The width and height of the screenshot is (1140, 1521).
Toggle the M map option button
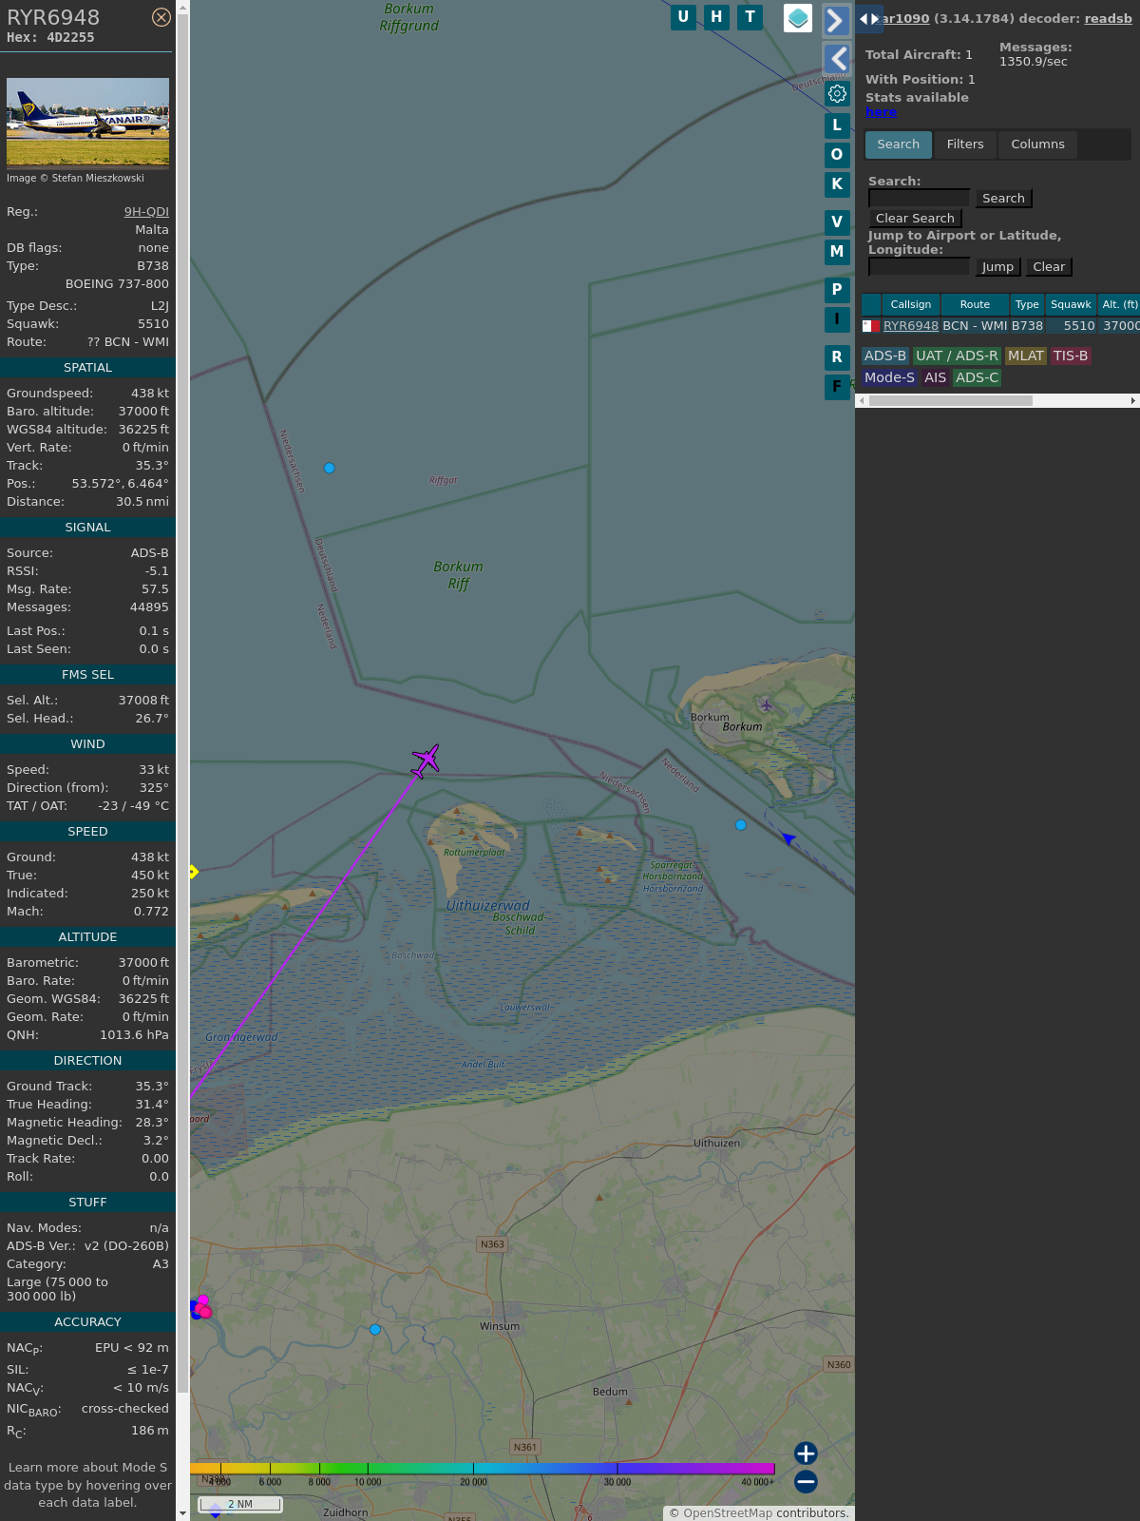pyautogui.click(x=837, y=251)
